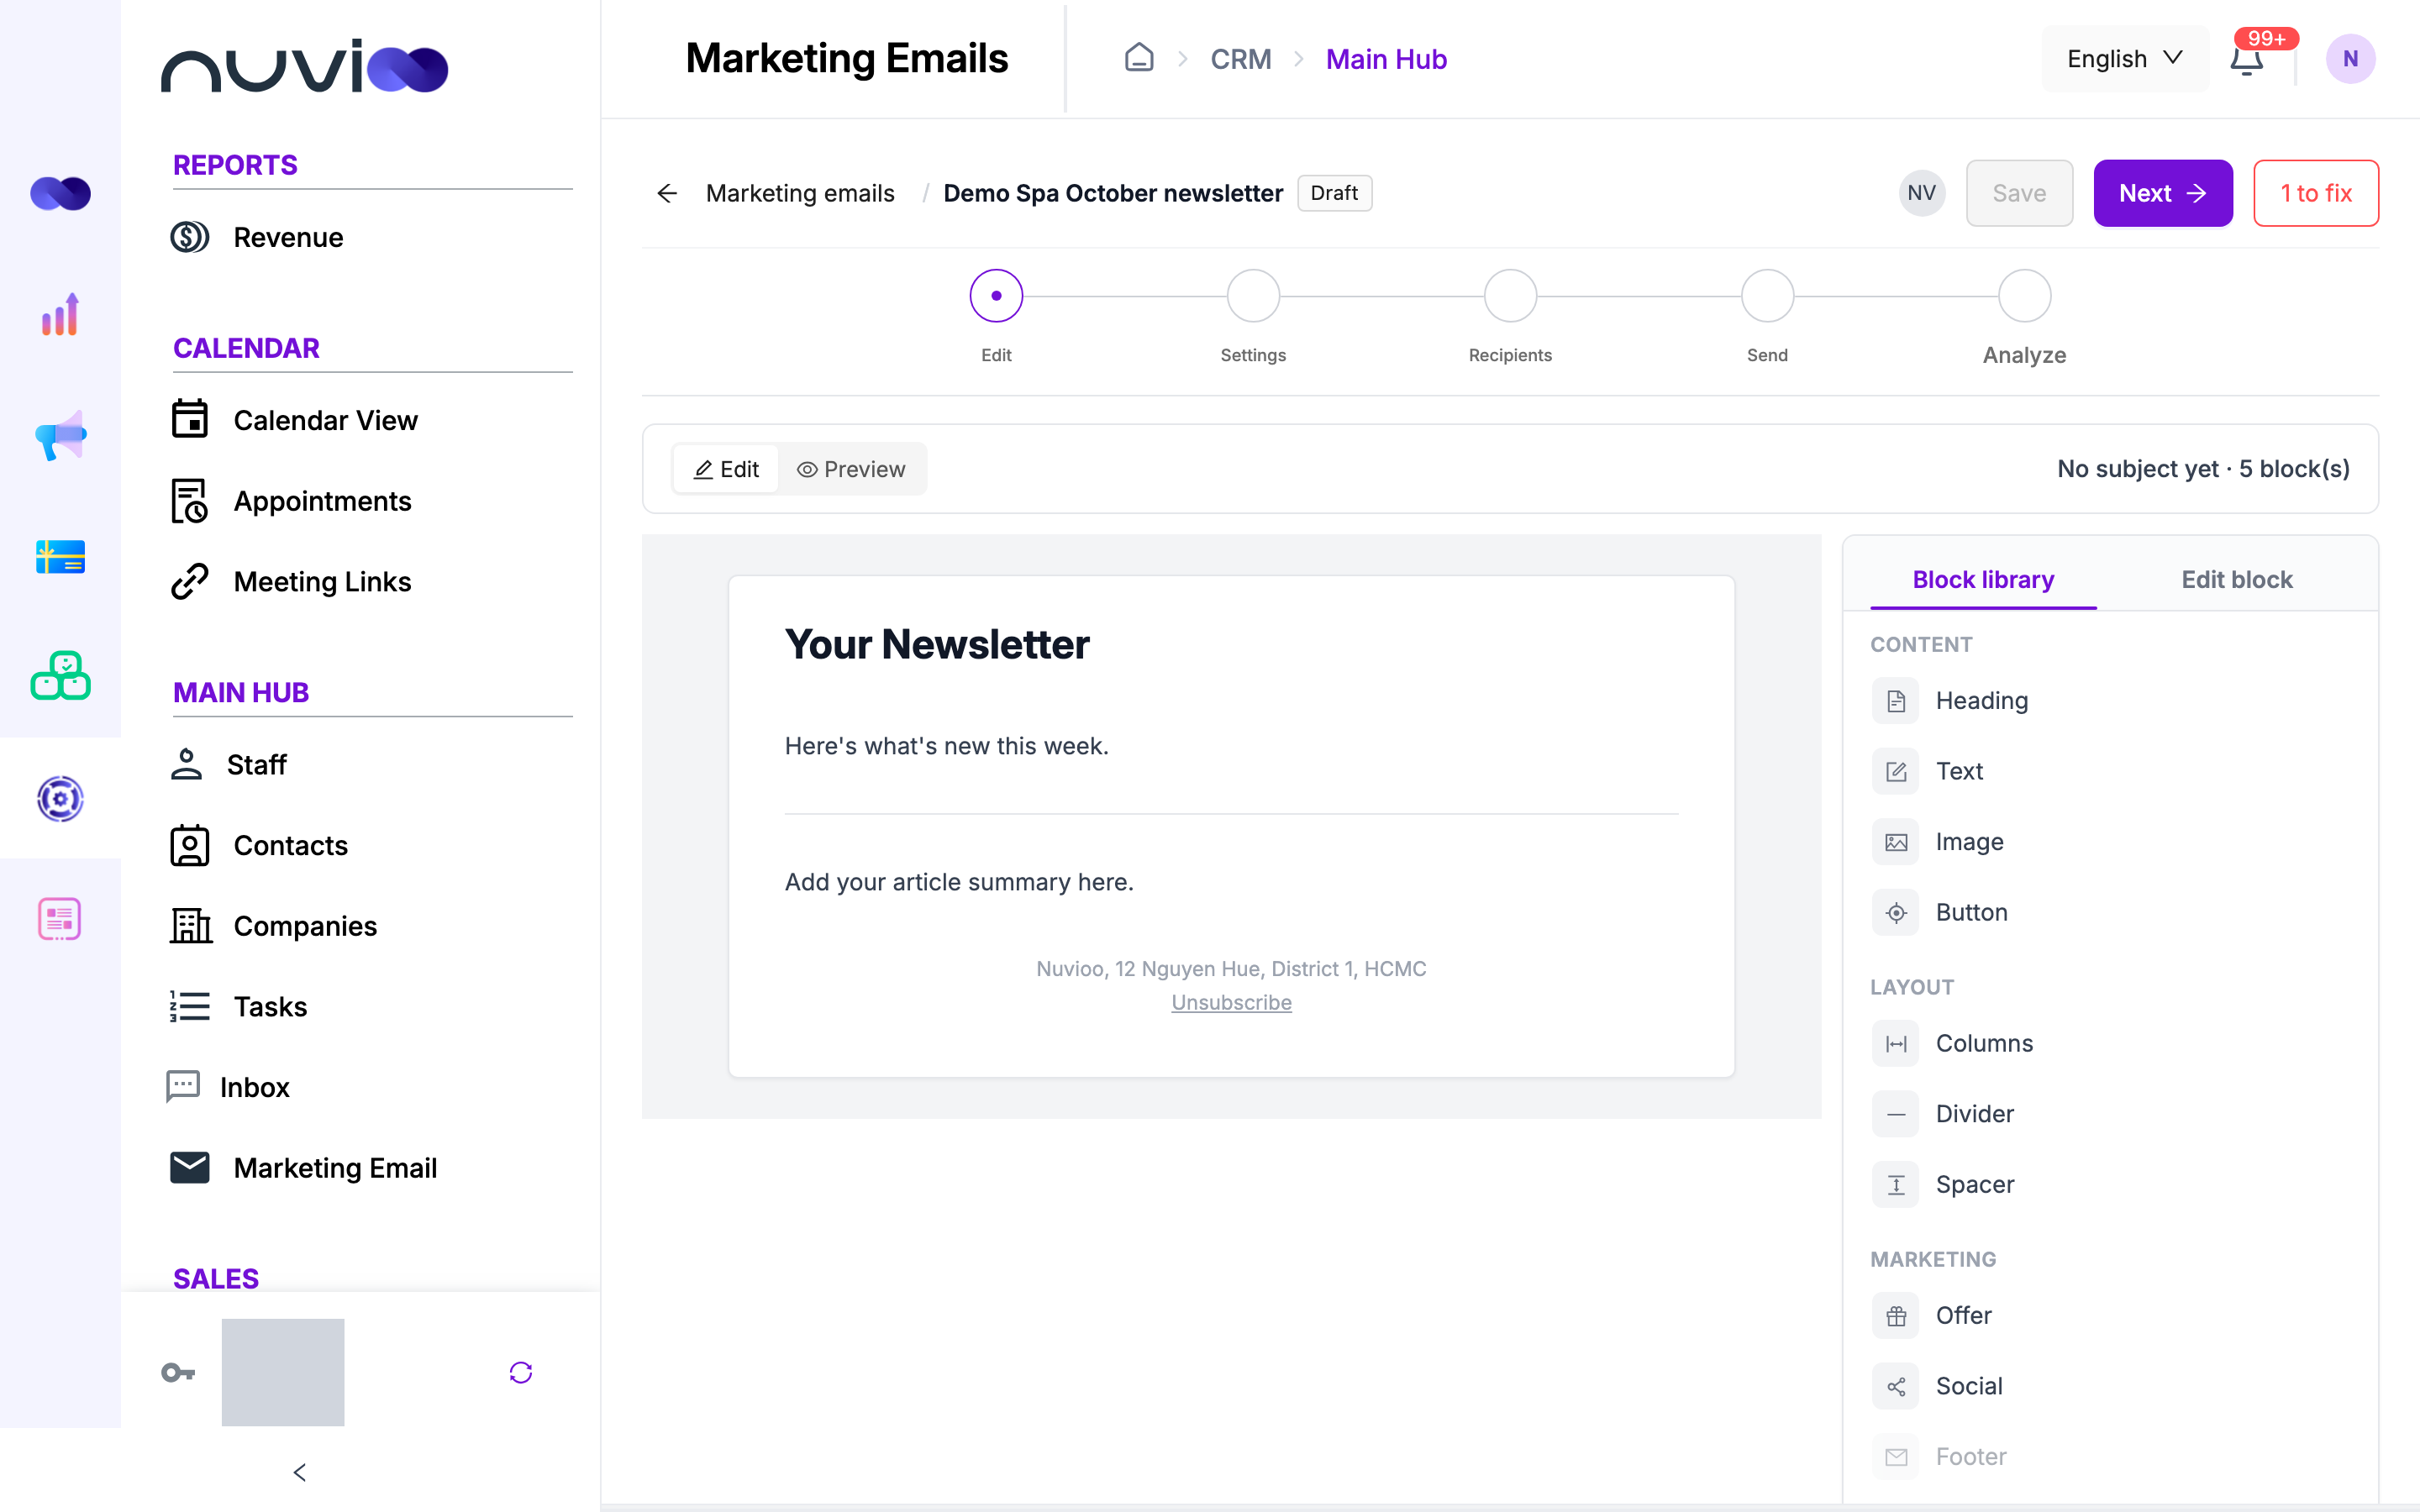
Task: Select the Block library tab
Action: [1983, 579]
